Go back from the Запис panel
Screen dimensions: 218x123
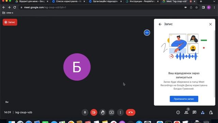click(160, 24)
